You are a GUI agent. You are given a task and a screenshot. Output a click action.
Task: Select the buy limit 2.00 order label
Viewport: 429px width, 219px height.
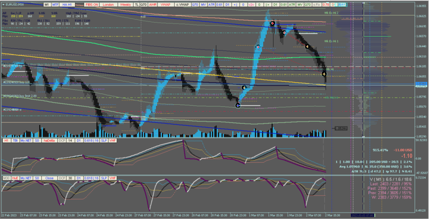(x=19, y=96)
